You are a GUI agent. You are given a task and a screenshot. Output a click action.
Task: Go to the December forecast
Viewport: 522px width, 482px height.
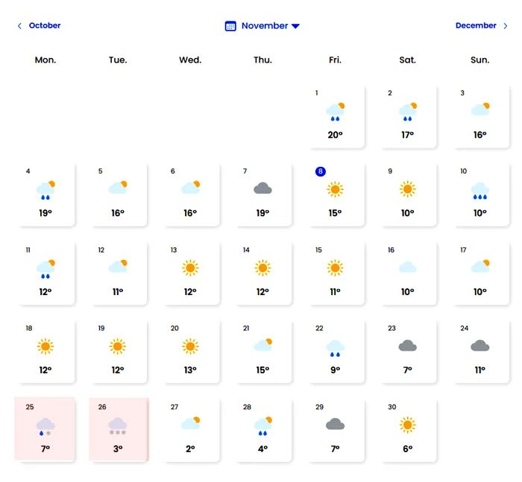(476, 25)
